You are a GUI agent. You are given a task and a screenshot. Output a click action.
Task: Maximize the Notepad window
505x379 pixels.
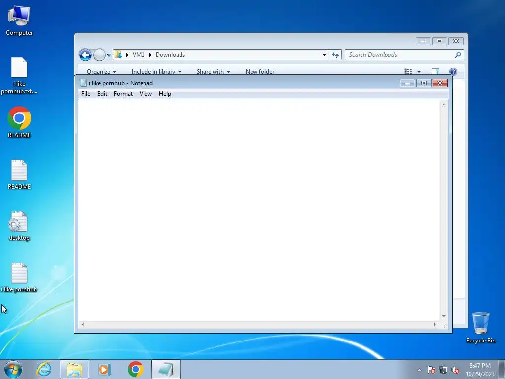424,83
